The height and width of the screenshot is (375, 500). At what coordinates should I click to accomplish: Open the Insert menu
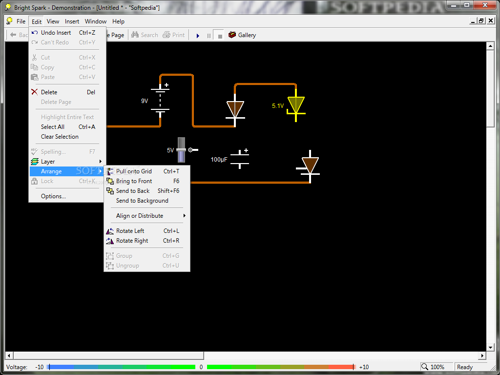coord(72,21)
